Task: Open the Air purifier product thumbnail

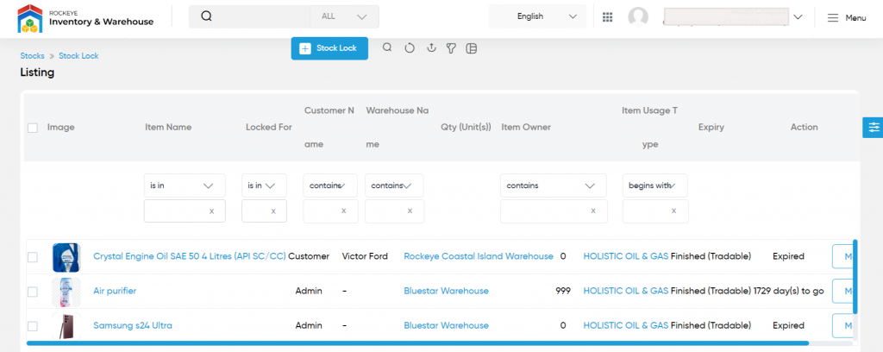Action: [x=66, y=292]
